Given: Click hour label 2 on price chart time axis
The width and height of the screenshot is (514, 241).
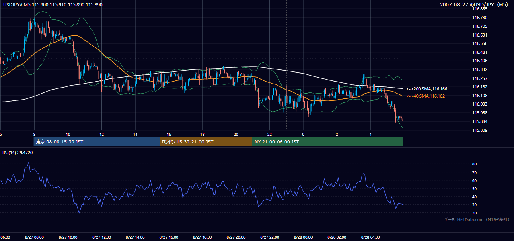Looking at the screenshot, I should point(337,134).
